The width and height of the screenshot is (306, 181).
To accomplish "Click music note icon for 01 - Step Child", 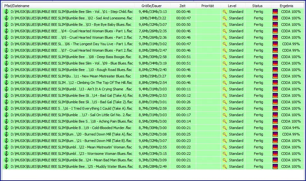I will tap(6, 12).
